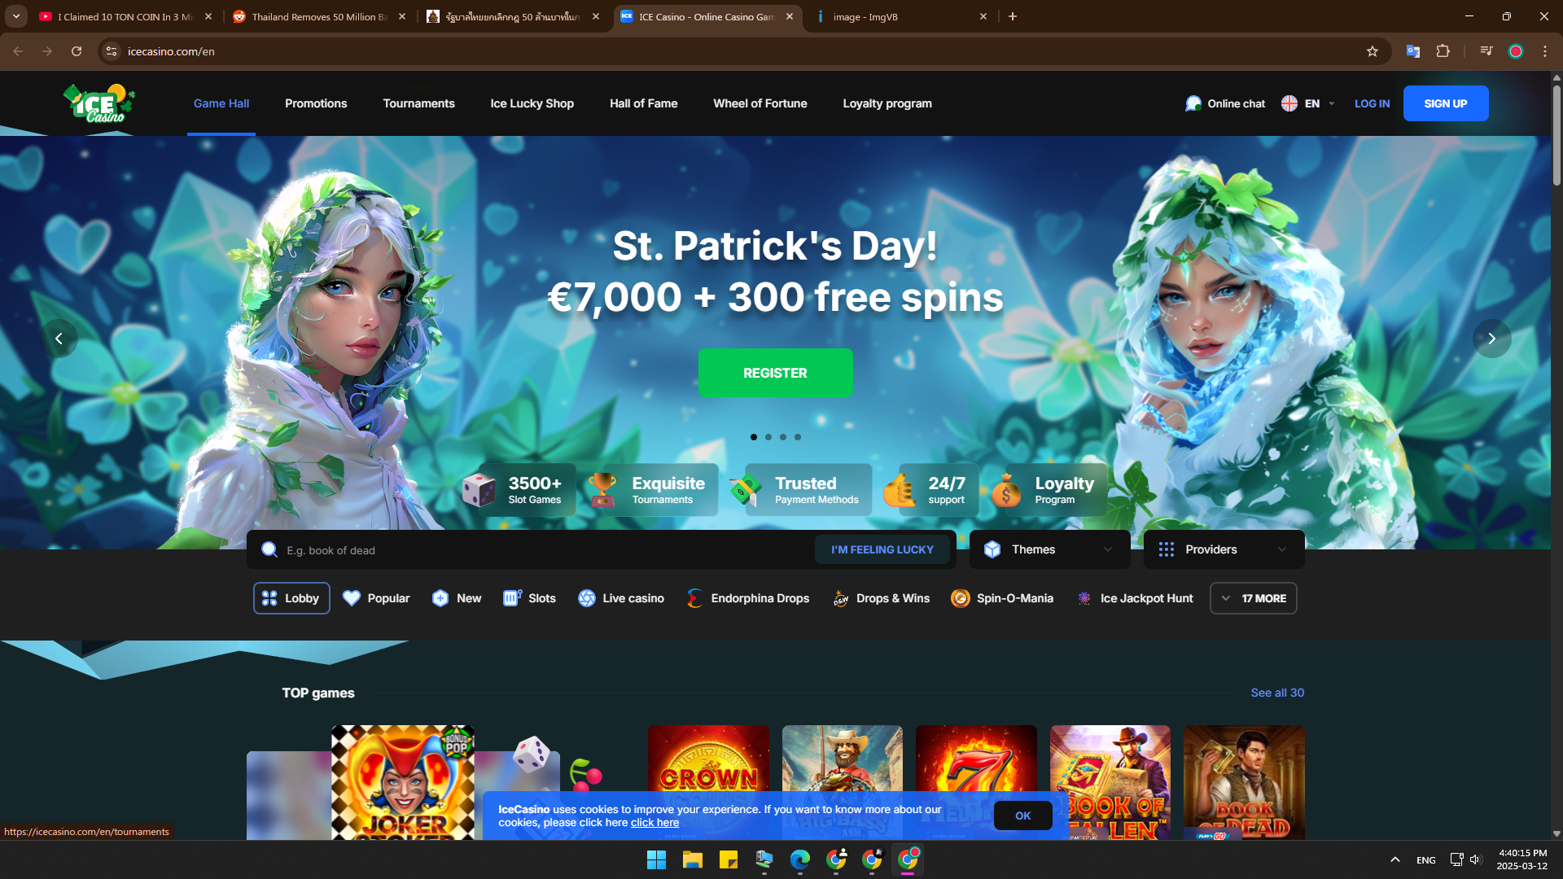1563x879 pixels.
Task: Open Windows Start menu
Action: pos(656,859)
